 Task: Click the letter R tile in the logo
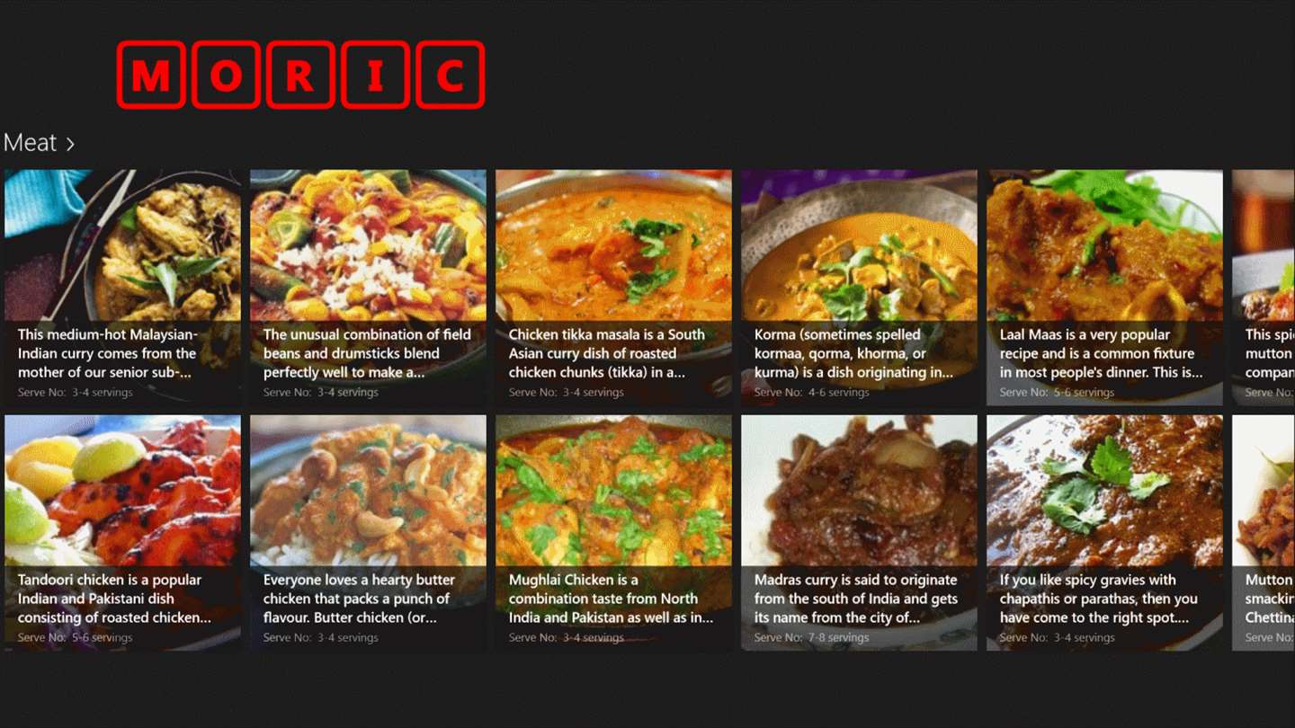[300, 75]
